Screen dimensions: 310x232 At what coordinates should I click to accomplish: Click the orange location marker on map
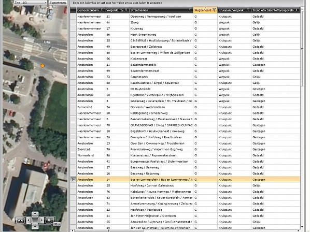click(43, 66)
